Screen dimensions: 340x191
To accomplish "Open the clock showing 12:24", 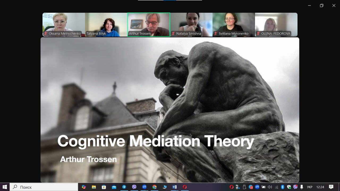I will click(320, 187).
